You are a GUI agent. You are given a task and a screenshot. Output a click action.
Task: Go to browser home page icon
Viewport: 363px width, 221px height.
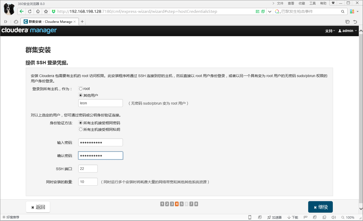pyautogui.click(x=38, y=12)
